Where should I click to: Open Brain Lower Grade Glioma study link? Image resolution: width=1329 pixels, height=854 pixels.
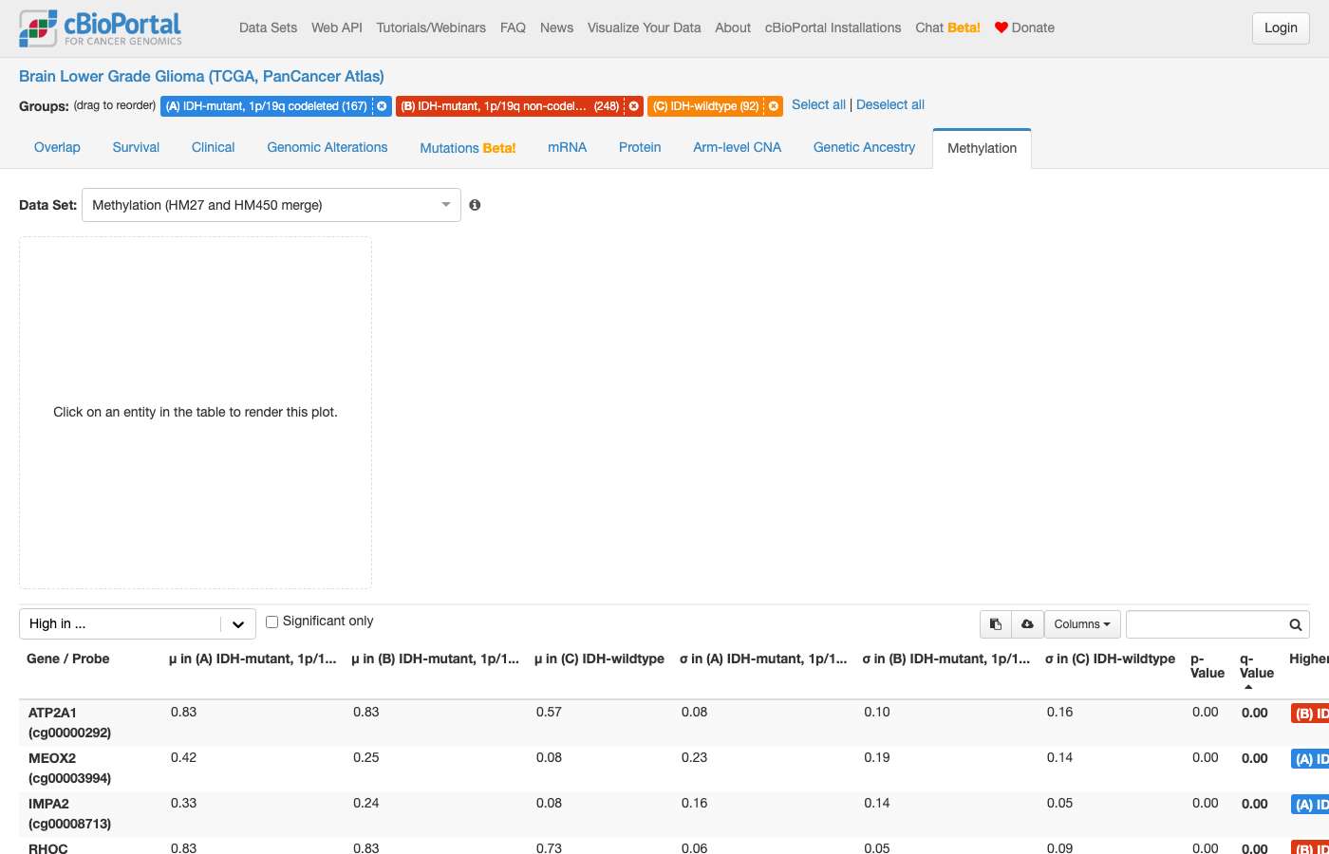(x=201, y=76)
